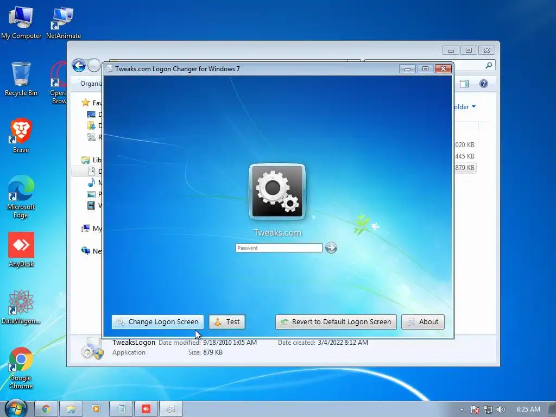
Task: Open NetAnimate desktop shortcut
Action: (64, 22)
